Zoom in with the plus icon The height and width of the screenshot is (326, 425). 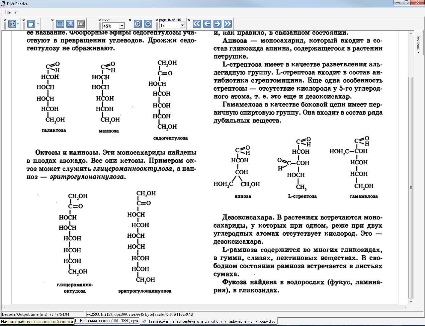(x=138, y=24)
